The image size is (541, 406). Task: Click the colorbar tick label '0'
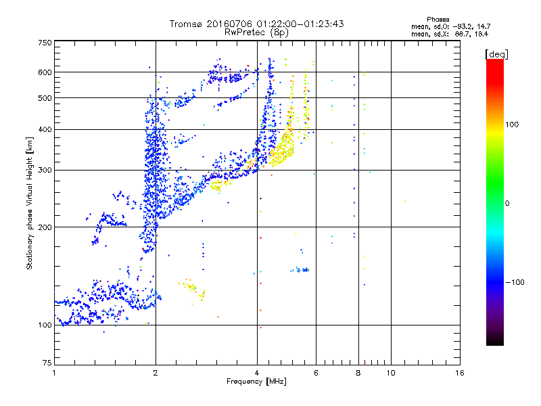coord(507,204)
